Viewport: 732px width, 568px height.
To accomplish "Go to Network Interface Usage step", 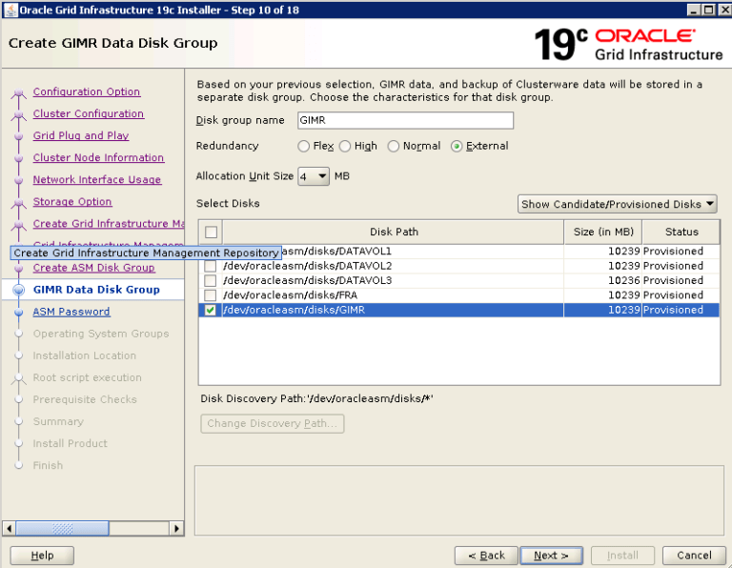I will click(x=97, y=179).
